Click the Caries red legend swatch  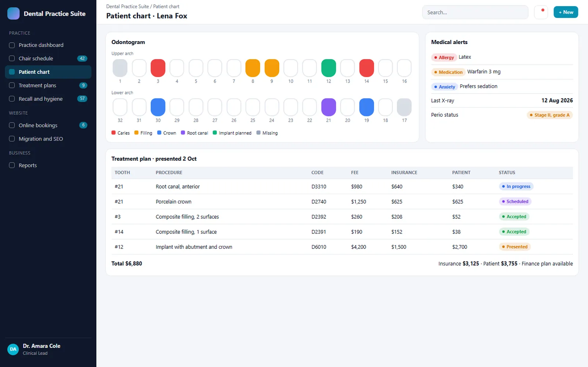pyautogui.click(x=114, y=133)
